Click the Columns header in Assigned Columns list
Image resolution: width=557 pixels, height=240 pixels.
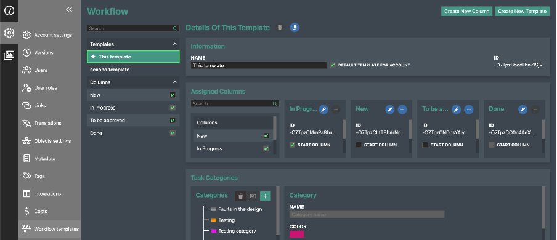tap(234, 122)
